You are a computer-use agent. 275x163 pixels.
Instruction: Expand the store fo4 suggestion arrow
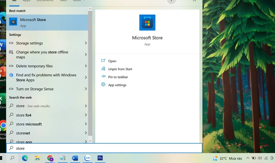coord(86,115)
